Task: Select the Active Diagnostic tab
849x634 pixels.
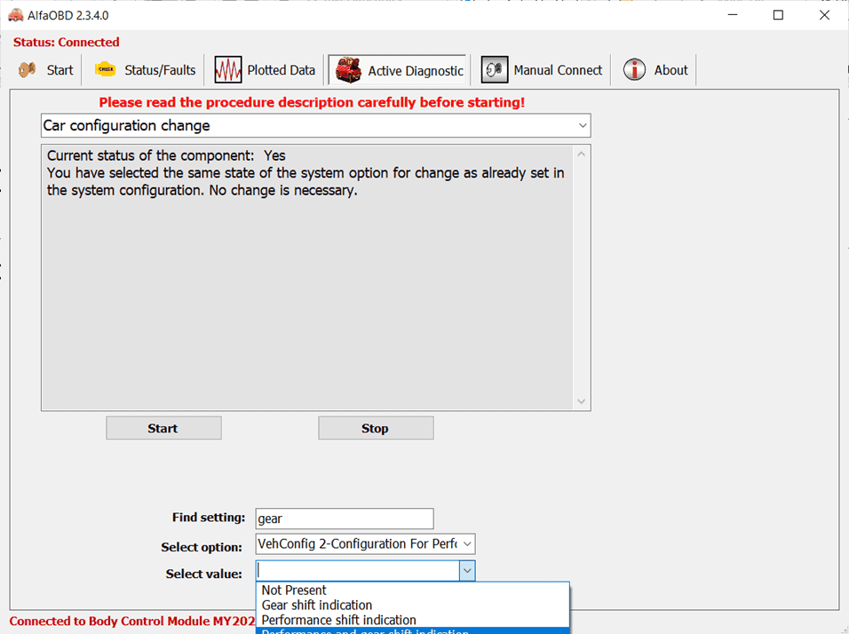Action: coord(399,70)
